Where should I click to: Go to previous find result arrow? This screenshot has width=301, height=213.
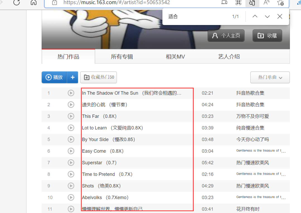click(255, 16)
